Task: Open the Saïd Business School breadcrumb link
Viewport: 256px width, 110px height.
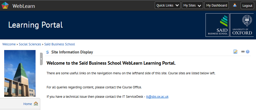Action: click(x=59, y=44)
